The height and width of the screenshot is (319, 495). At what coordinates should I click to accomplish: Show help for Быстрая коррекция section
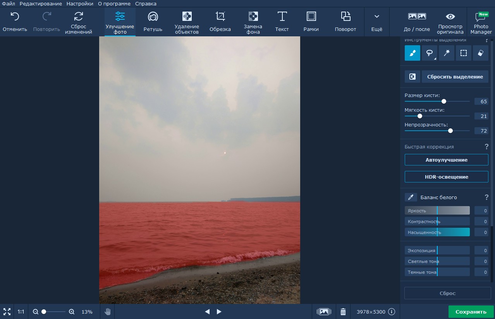click(x=486, y=147)
